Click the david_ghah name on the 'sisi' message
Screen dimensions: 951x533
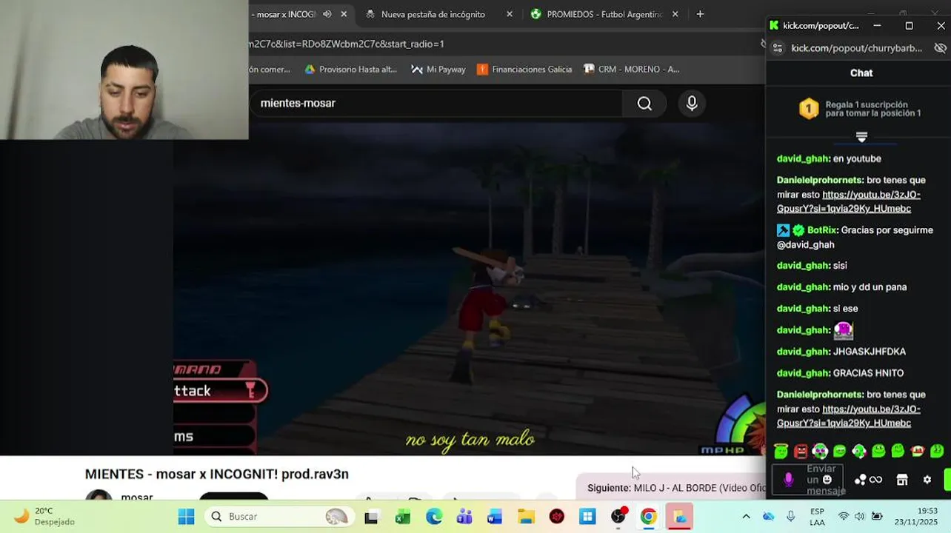802,265
